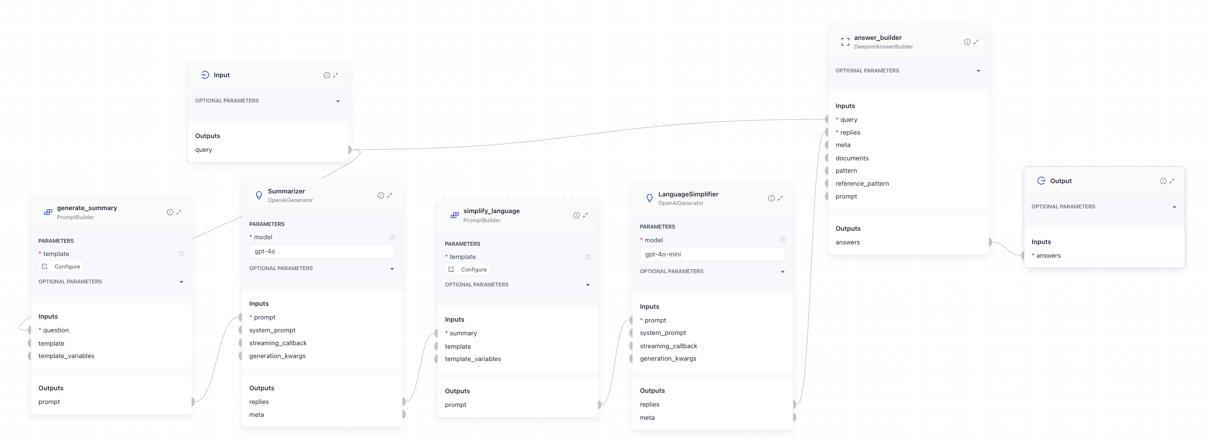Click the info icon on the simplify_language node
The width and height of the screenshot is (1208, 440).
576,215
